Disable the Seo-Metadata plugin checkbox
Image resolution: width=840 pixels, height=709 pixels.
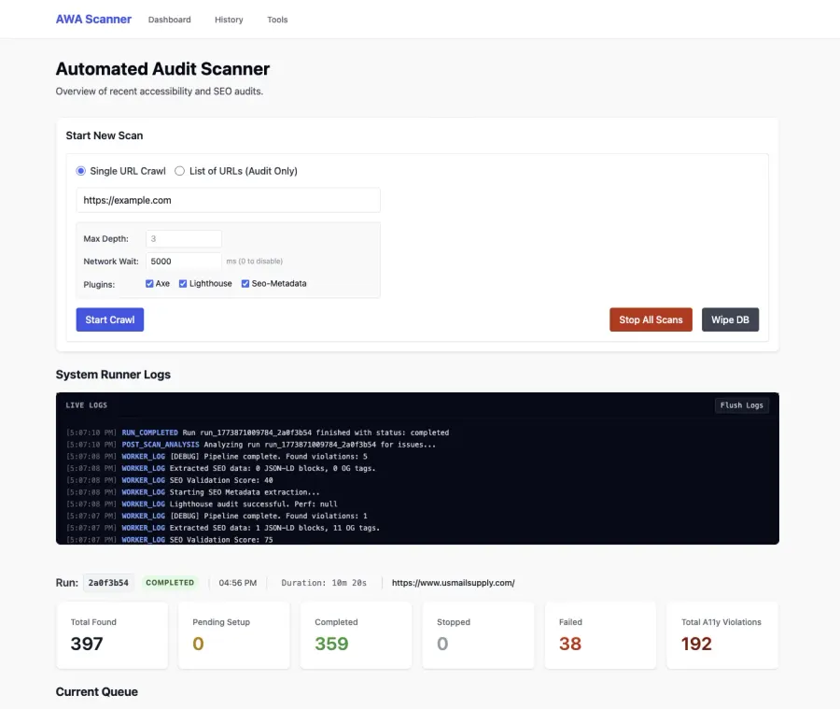coord(245,284)
